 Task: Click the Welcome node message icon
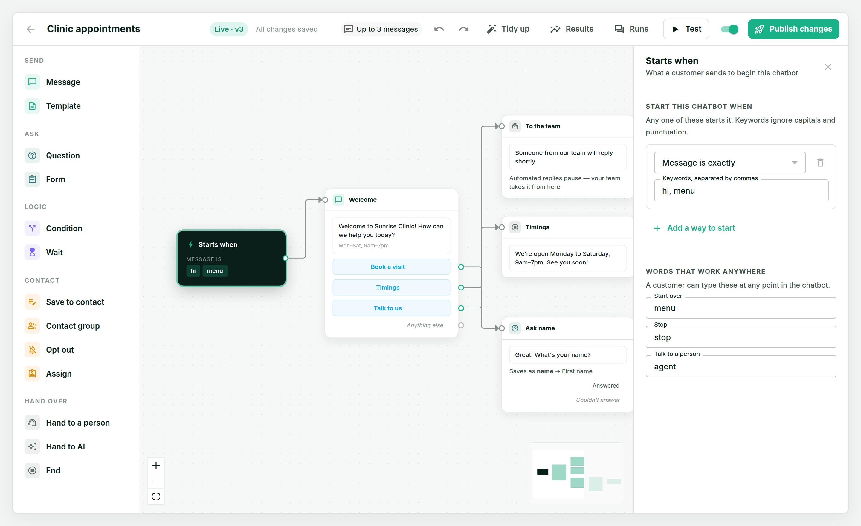338,199
